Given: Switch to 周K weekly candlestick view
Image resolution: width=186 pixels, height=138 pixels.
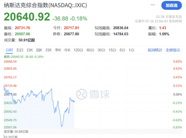Looking at the screenshot, I should (x=39, y=50).
